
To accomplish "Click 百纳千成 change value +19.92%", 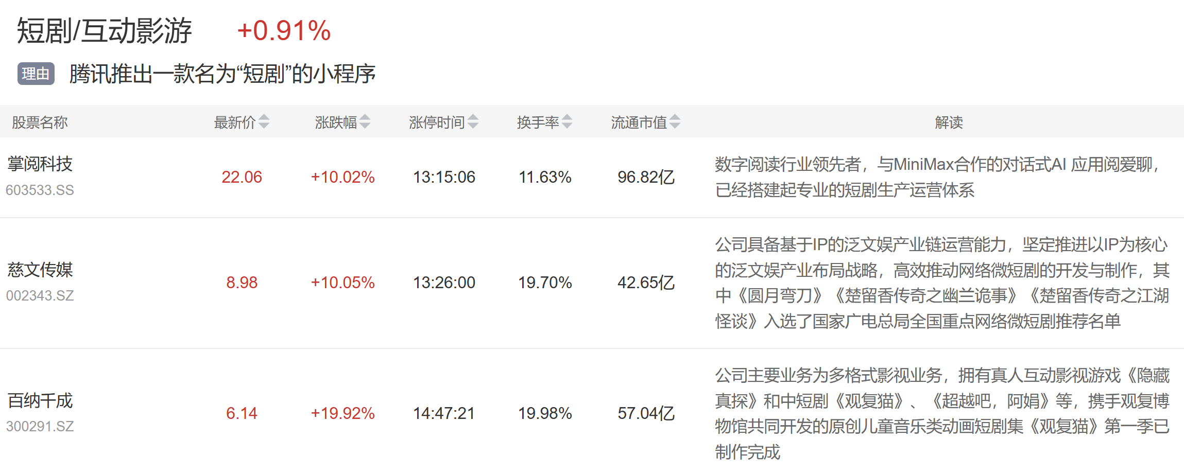I will coord(342,413).
